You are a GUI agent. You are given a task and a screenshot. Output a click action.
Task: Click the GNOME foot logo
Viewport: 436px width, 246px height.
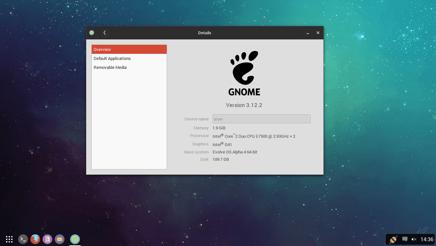tap(244, 73)
